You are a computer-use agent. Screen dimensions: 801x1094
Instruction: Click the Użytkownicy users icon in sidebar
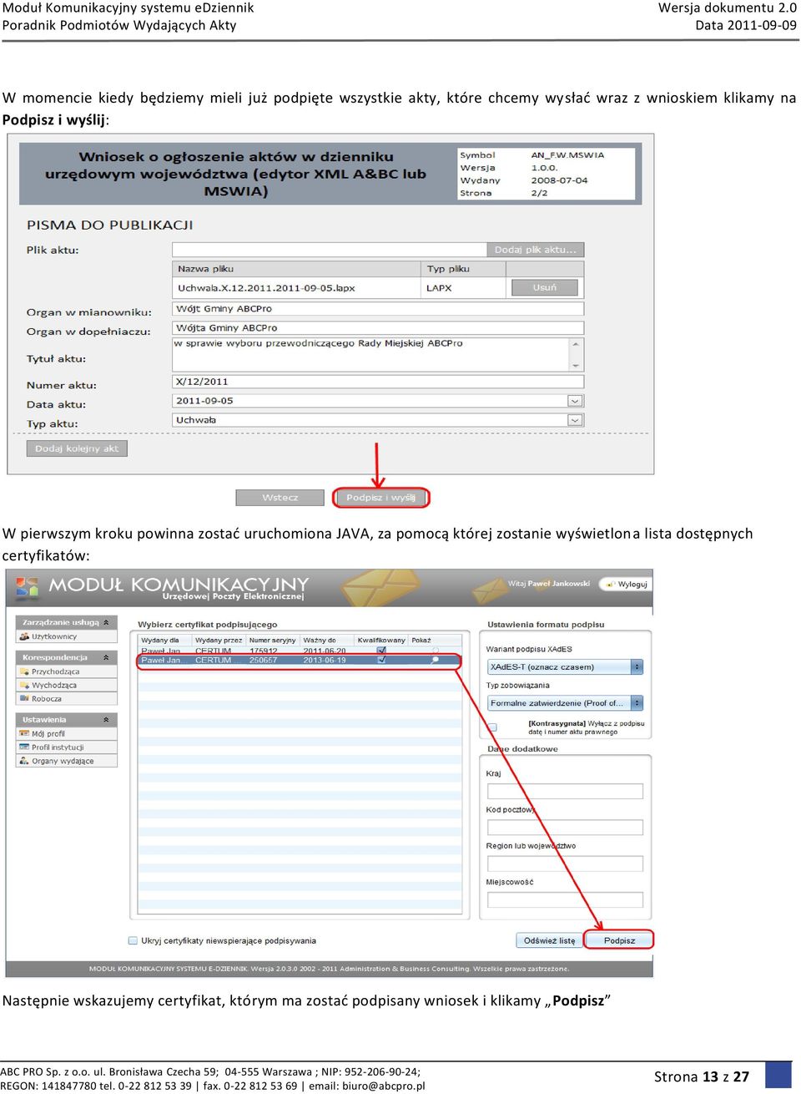point(24,636)
